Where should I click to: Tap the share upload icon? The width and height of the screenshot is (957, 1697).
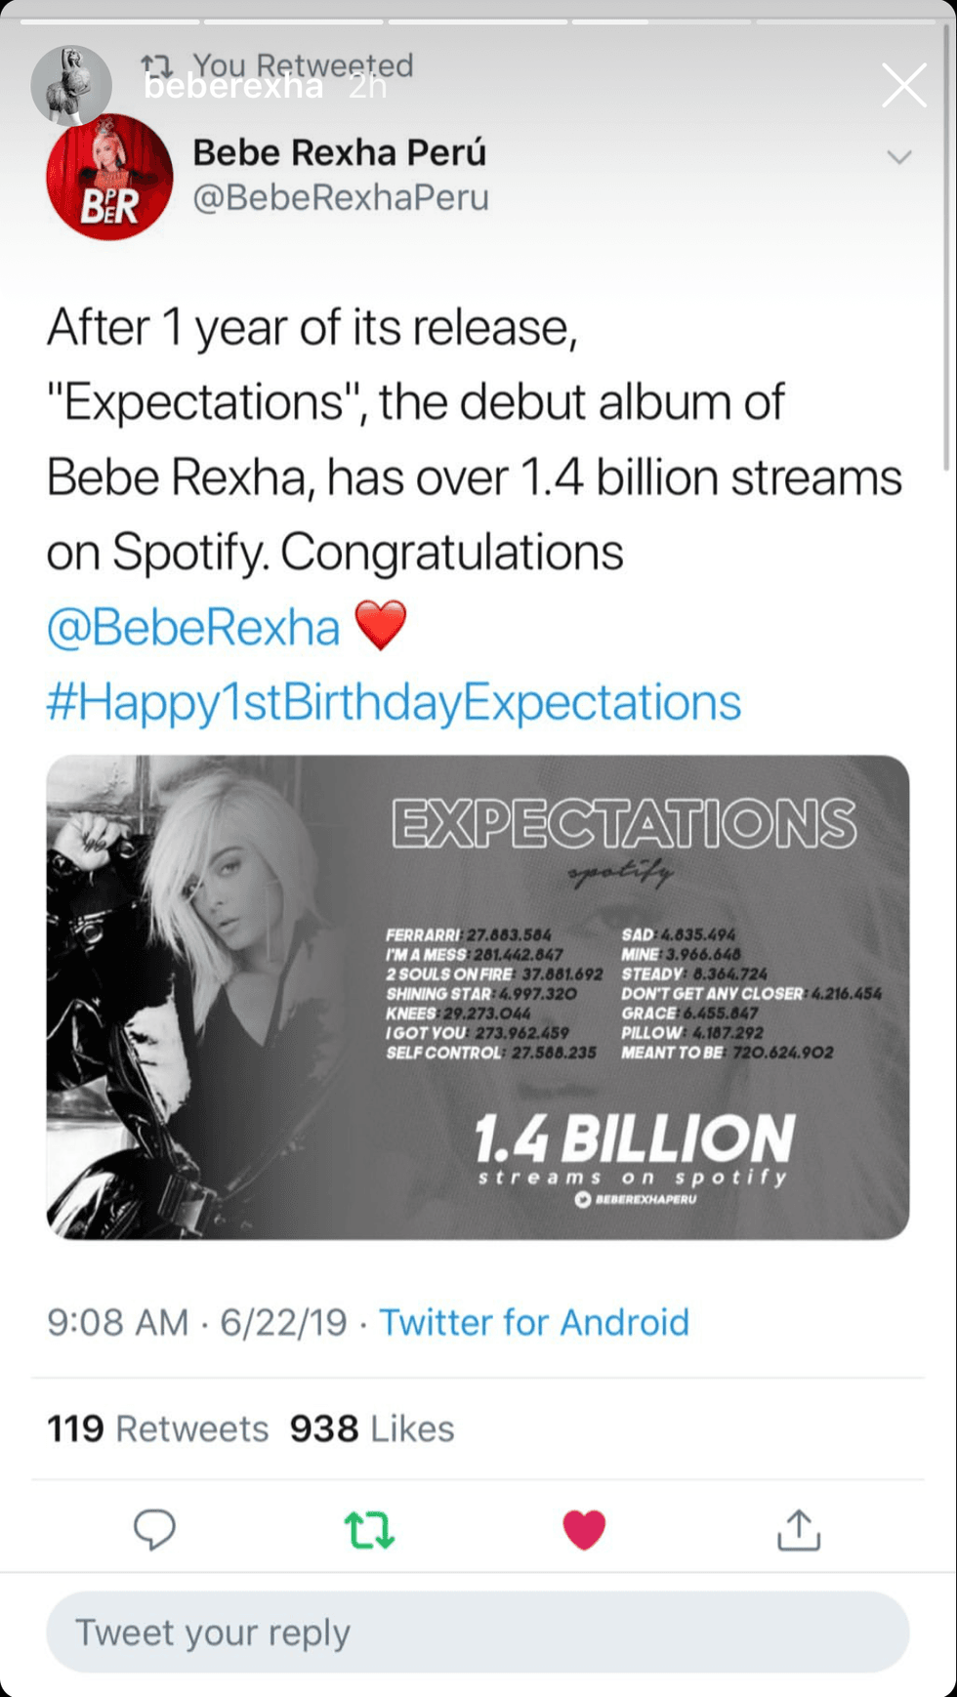(x=799, y=1529)
